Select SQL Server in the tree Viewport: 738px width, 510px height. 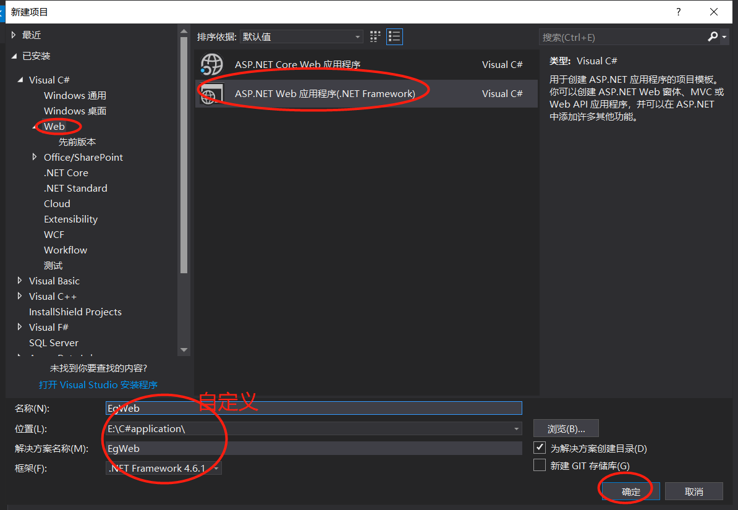pyautogui.click(x=54, y=343)
